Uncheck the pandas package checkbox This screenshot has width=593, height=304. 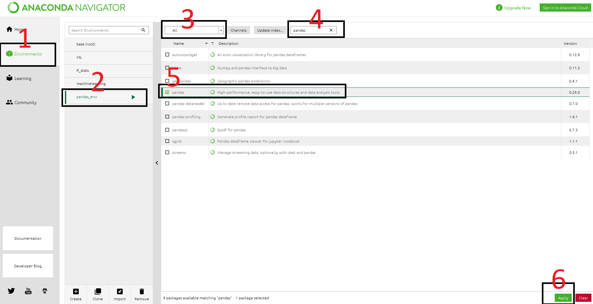point(167,92)
